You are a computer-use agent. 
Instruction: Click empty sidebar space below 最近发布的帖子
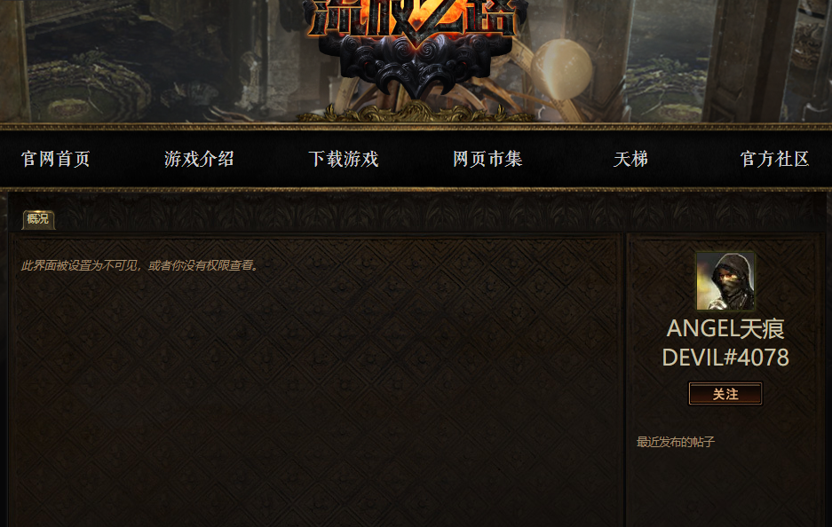(725, 488)
